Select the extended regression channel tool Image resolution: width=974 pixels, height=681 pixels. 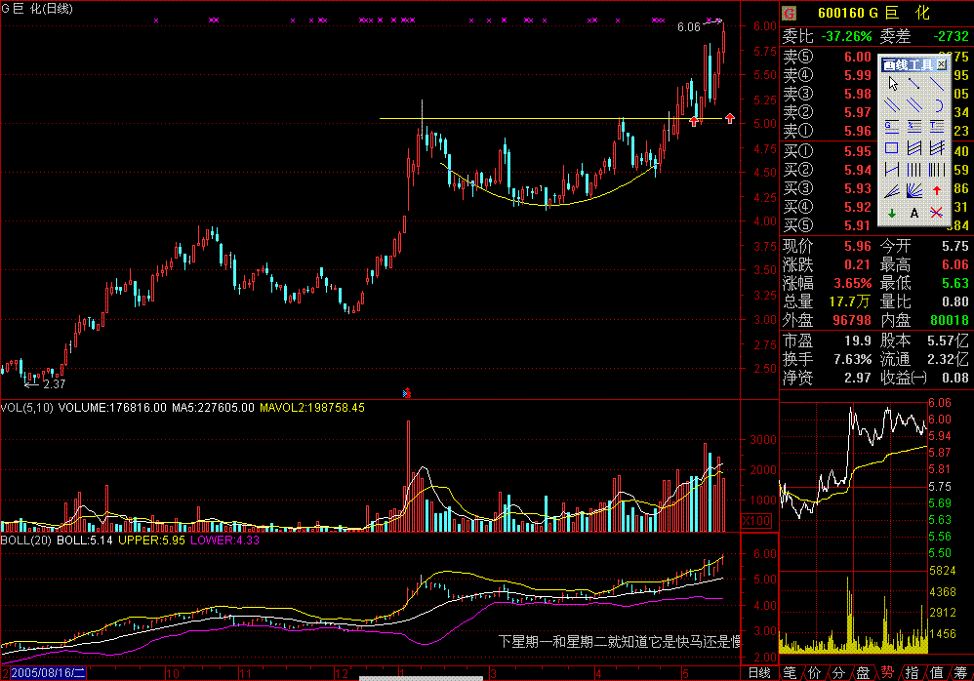point(936,147)
